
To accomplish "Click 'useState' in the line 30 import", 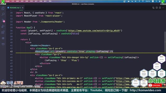I will click(40, 13).
